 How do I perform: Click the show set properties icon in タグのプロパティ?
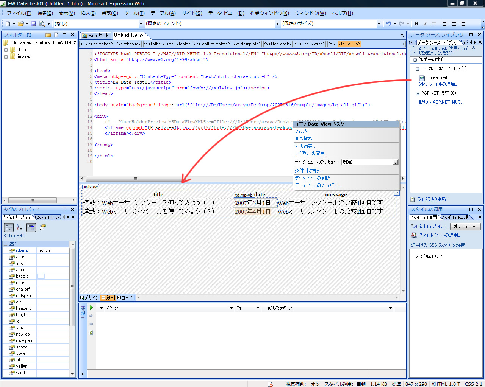click(x=31, y=227)
